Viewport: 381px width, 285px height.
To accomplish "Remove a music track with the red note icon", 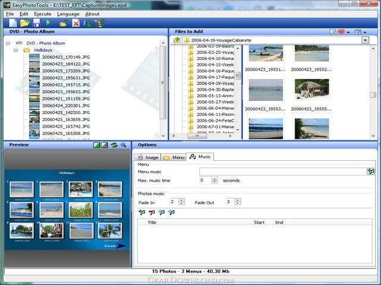I will pos(152,213).
